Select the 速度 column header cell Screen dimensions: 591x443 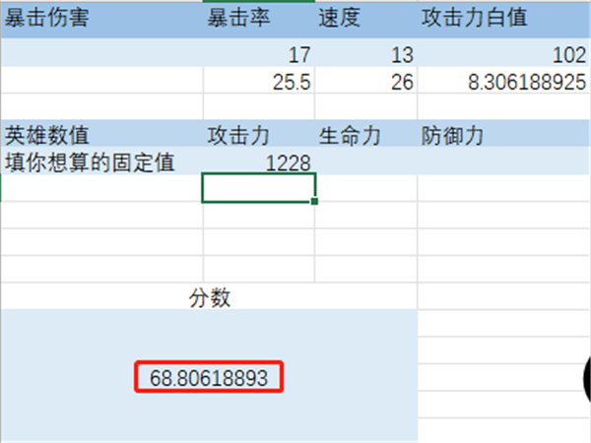coord(365,19)
